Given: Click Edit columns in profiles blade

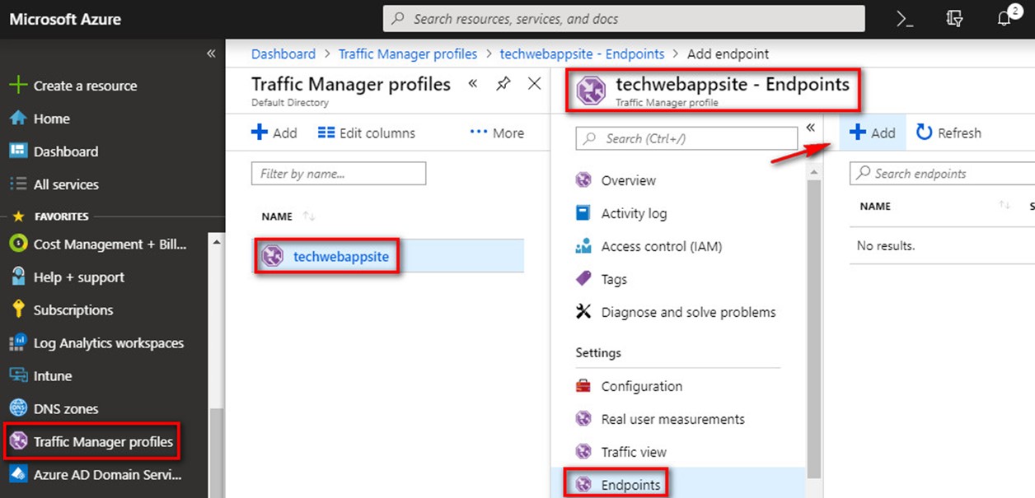Looking at the screenshot, I should [367, 133].
